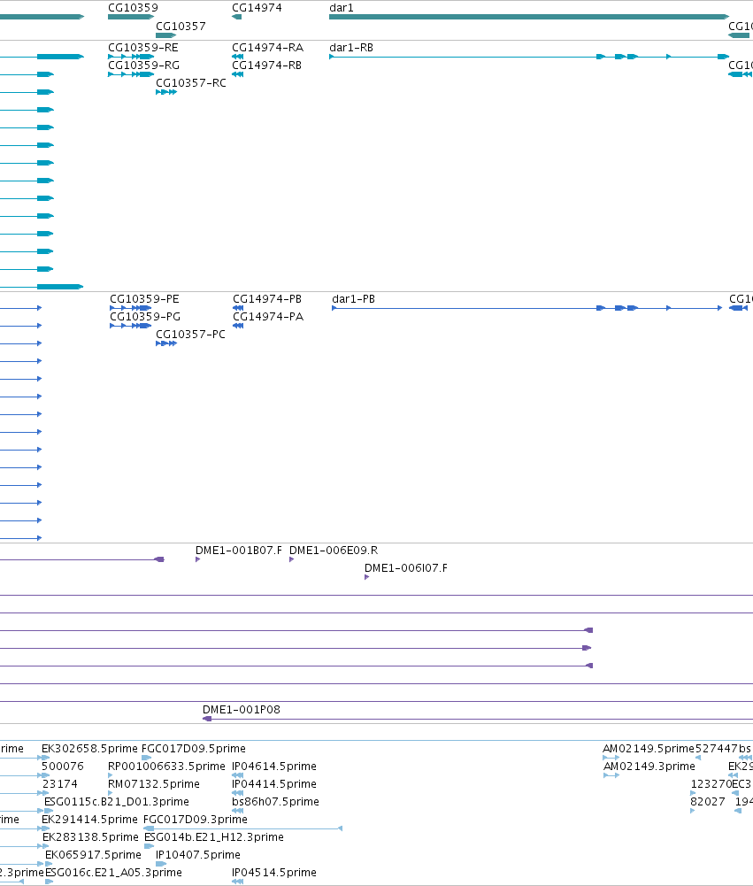Click the CG10357 gene label
The height and width of the screenshot is (886, 753).
[x=181, y=27]
